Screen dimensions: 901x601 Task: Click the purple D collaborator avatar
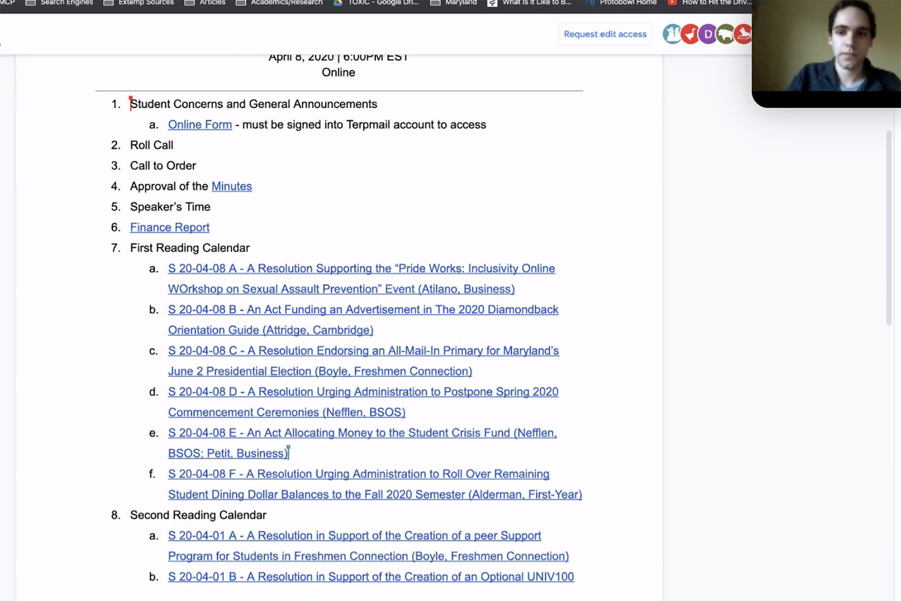click(x=707, y=34)
